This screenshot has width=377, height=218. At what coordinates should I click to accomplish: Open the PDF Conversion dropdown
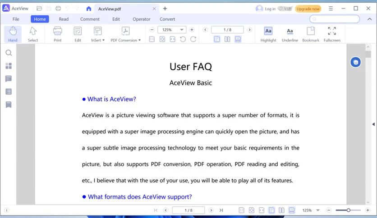(125, 34)
